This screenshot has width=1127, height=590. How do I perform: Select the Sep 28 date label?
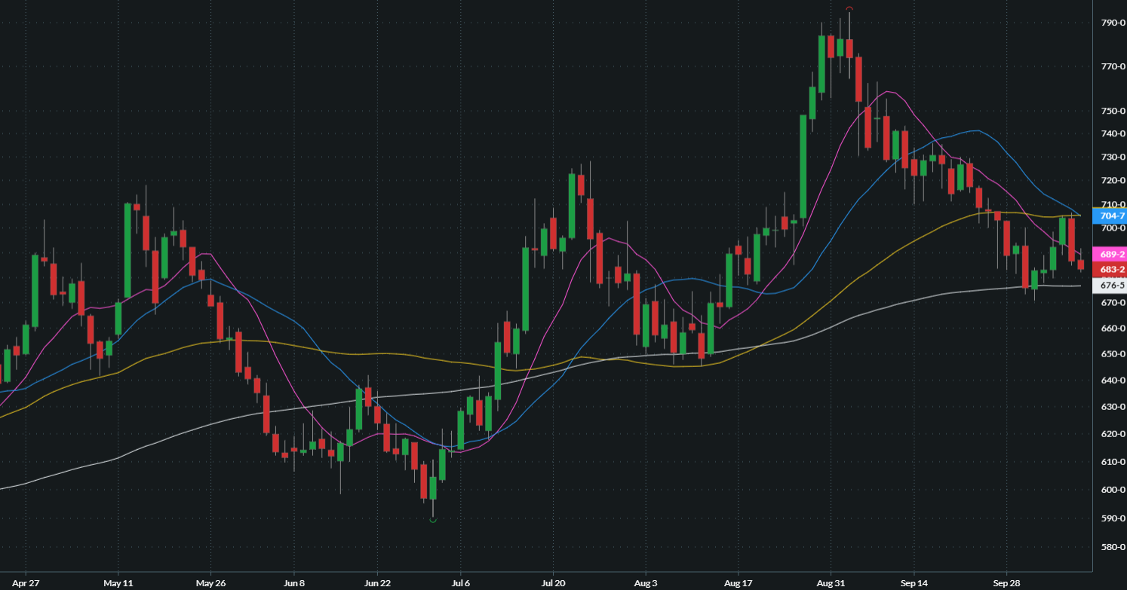tap(1006, 583)
